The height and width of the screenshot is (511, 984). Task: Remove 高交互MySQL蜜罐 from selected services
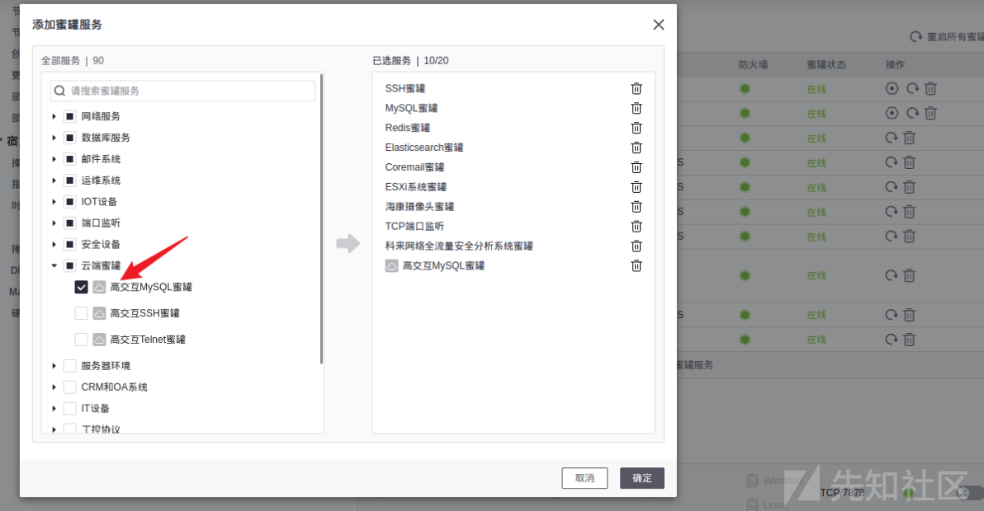point(636,265)
